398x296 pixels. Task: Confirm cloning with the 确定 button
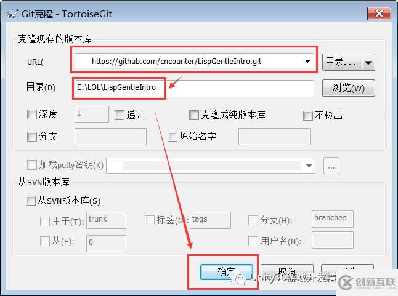[x=226, y=272]
